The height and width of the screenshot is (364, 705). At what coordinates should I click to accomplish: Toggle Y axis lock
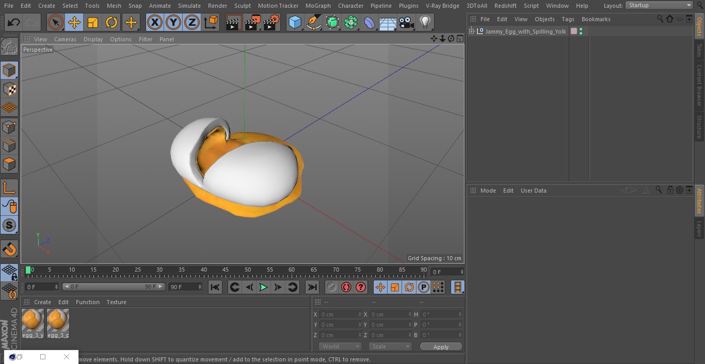point(173,22)
